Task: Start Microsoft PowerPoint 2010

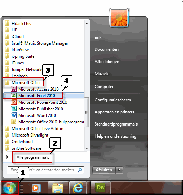Action: 44,102
